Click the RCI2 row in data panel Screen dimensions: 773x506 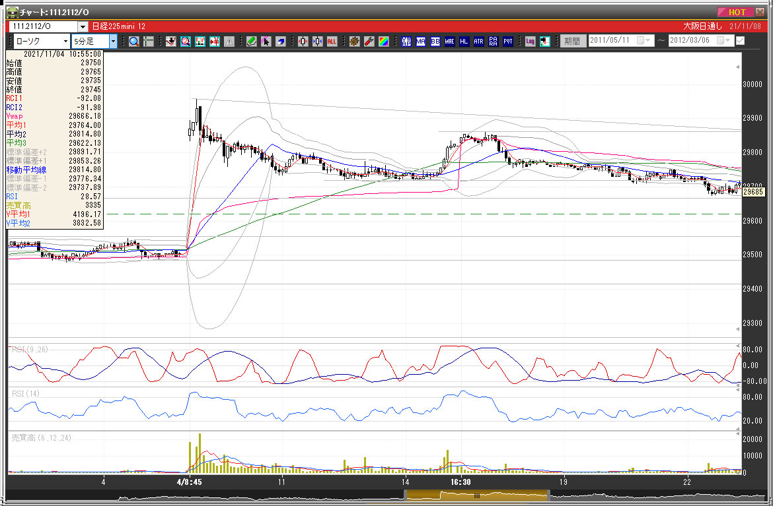[54, 108]
